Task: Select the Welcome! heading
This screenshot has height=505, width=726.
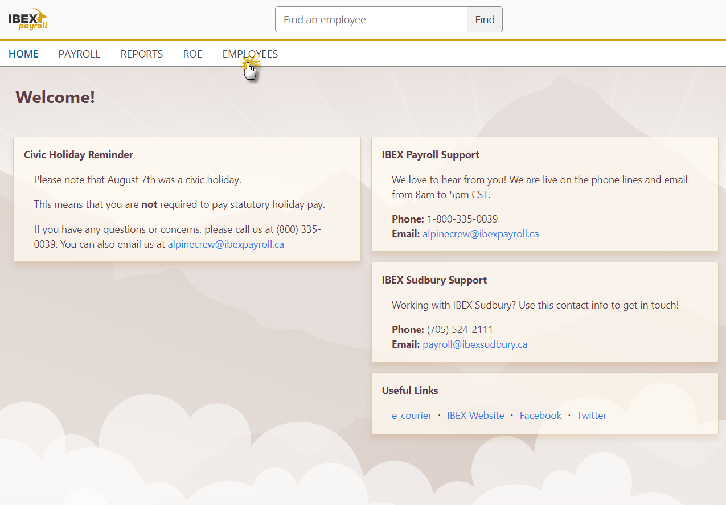Action: 55,97
